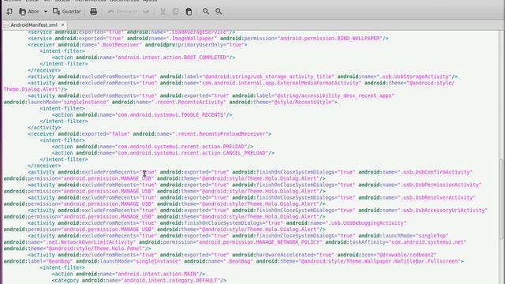Create a new document via toolbar icon

9,12
